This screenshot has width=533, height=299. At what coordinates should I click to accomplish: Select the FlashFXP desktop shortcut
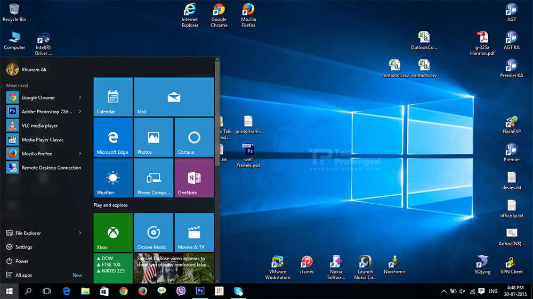511,125
